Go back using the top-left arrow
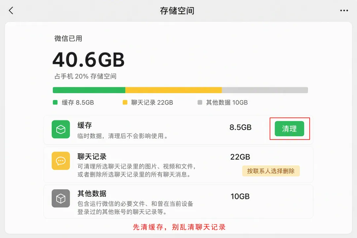Screen dimensions: 357x238 click(11, 11)
